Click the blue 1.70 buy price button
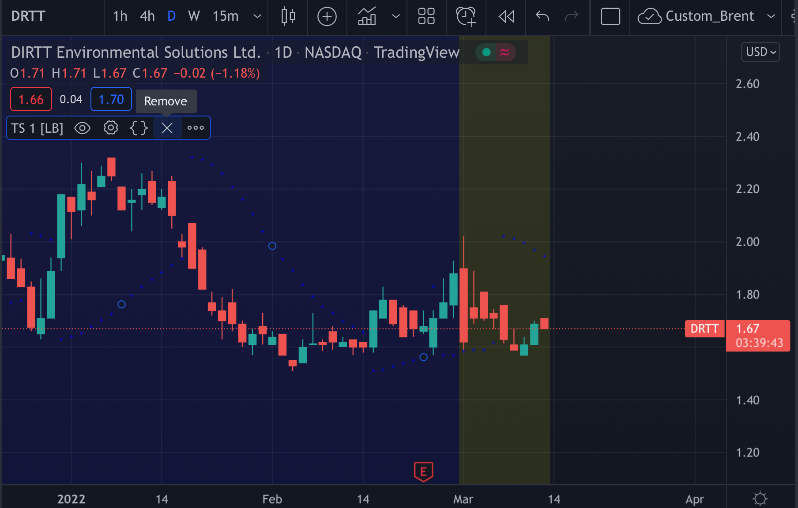This screenshot has width=798, height=508. [111, 99]
